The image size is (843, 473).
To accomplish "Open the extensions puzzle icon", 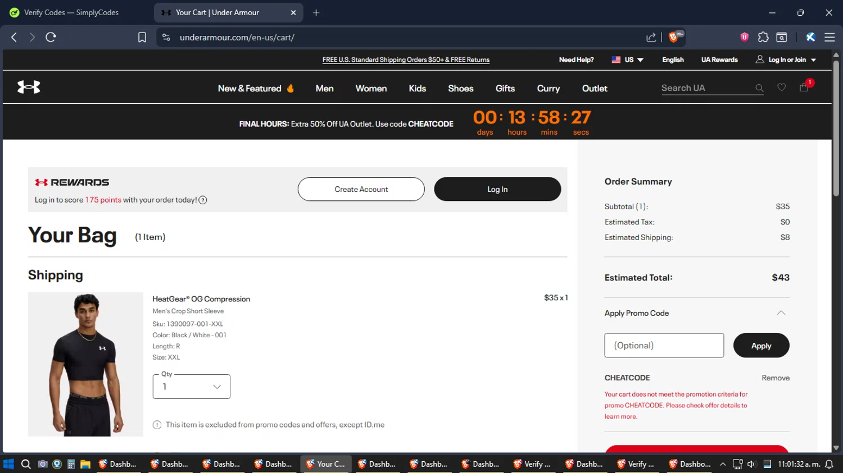I will pyautogui.click(x=763, y=37).
